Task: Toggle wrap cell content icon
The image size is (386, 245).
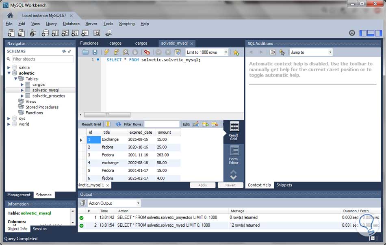Action: point(108,124)
